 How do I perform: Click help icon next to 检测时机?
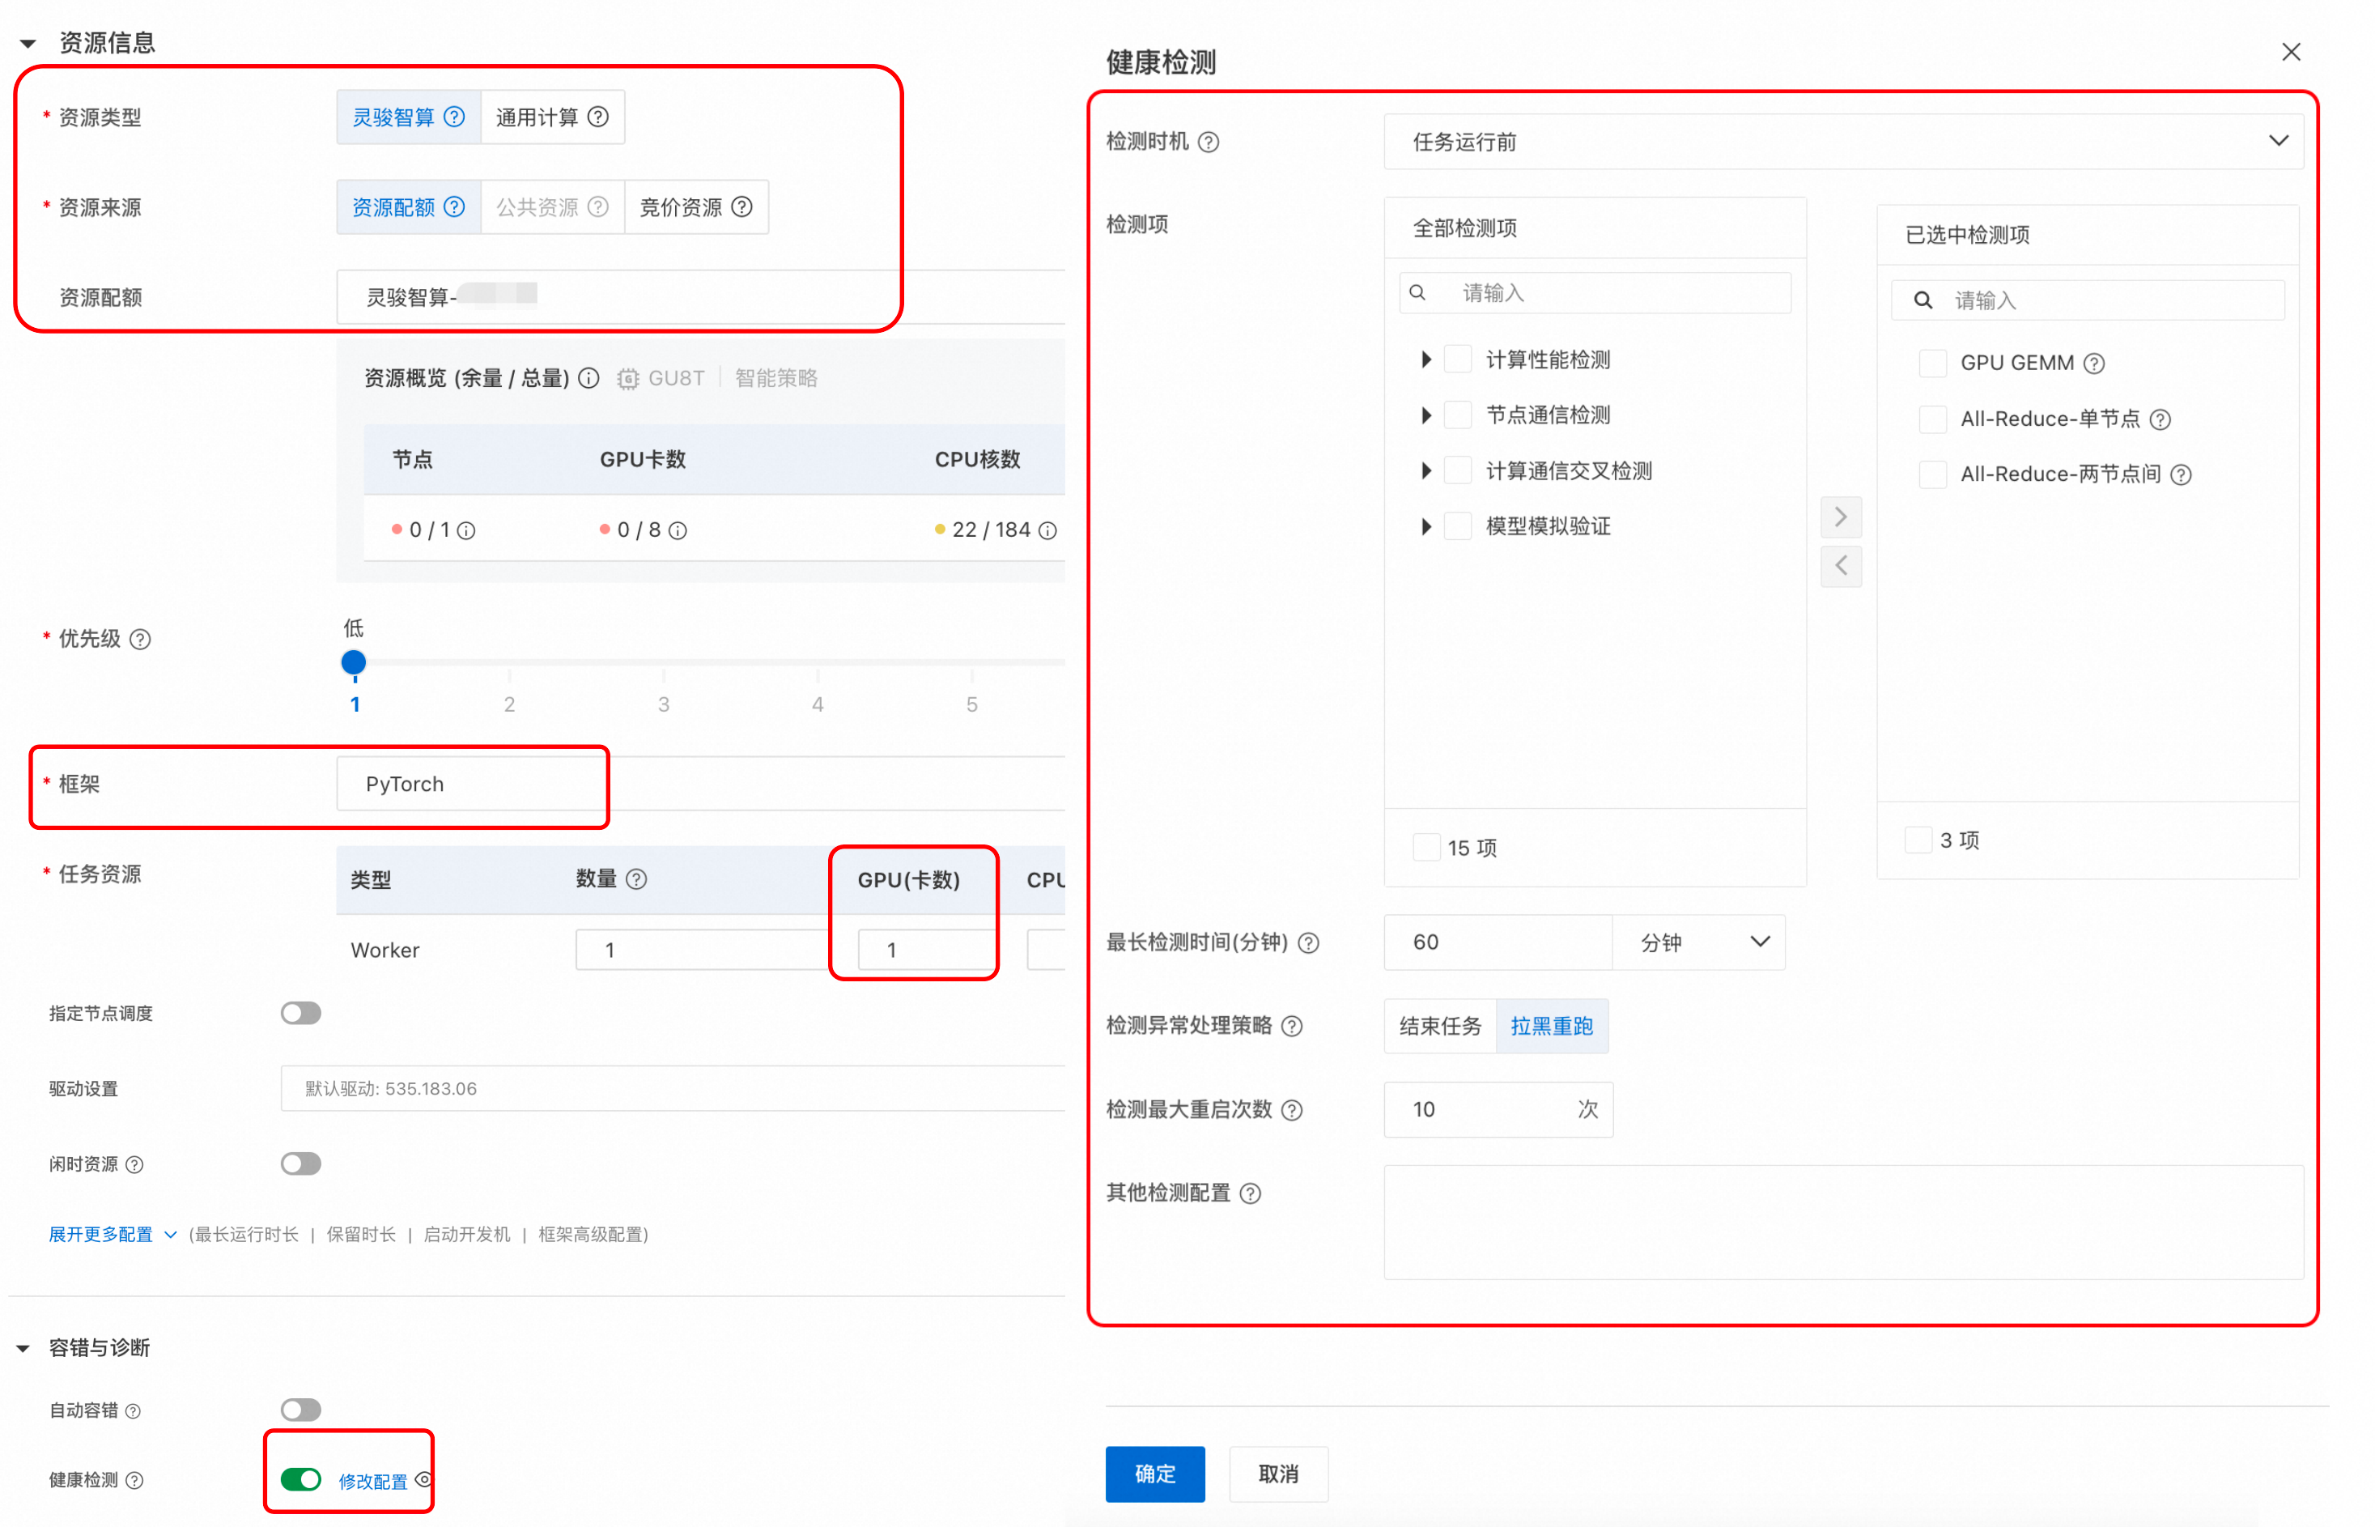coord(1209,142)
